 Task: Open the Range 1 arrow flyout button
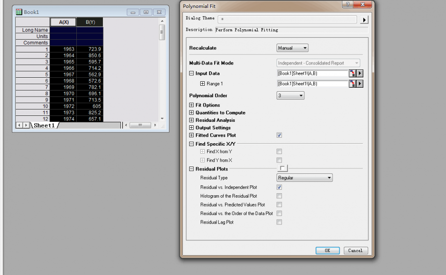360,84
